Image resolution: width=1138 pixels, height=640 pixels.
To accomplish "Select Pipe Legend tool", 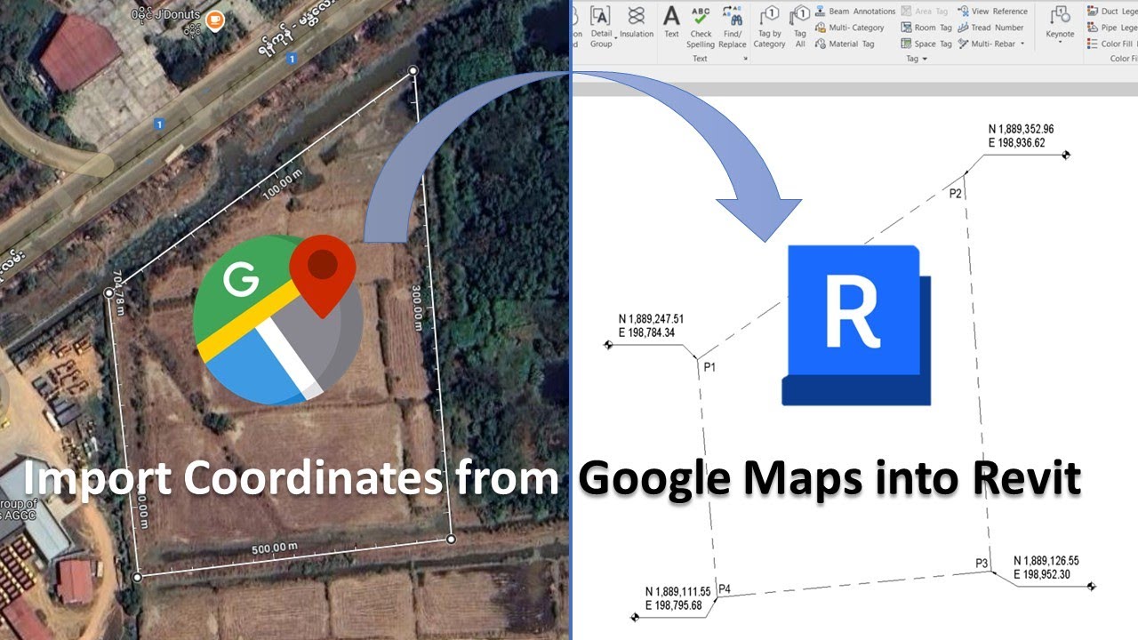I will click(1113, 28).
